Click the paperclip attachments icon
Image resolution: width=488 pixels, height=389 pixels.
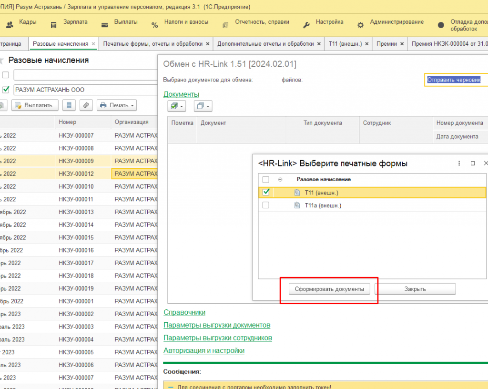[86, 105]
